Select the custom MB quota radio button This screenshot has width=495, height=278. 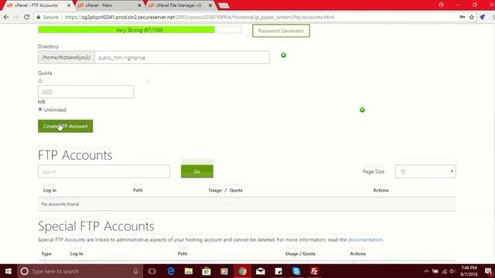40,81
